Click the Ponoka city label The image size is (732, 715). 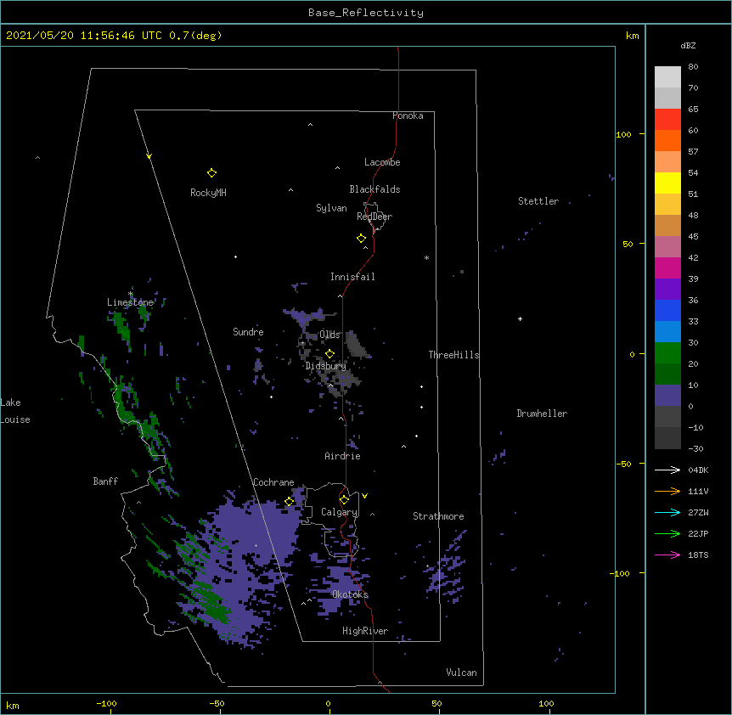point(408,115)
